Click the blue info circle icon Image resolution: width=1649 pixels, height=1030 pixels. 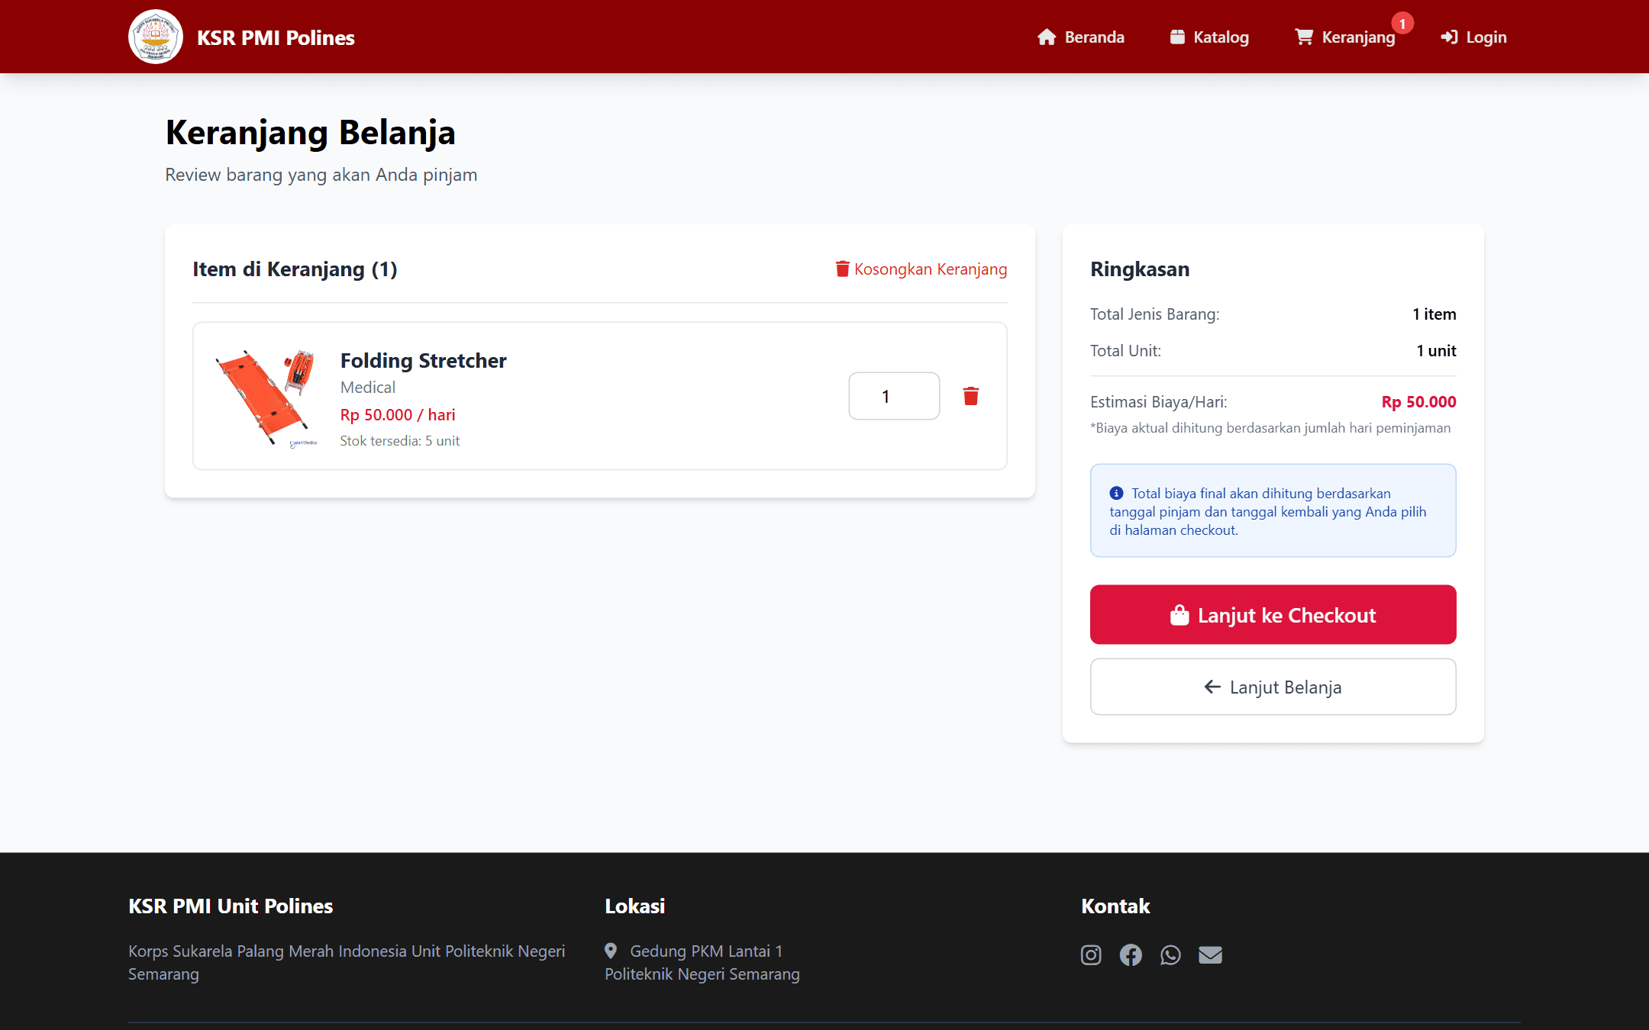(x=1116, y=493)
